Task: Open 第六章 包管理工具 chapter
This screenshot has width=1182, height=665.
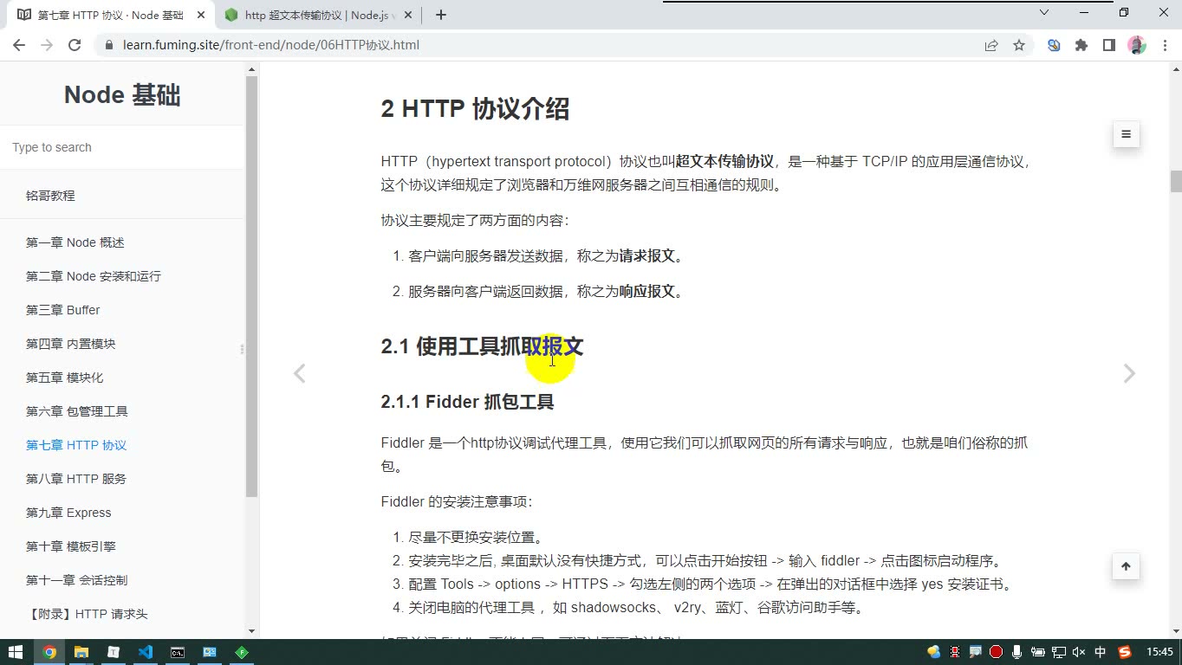Action: click(x=77, y=411)
